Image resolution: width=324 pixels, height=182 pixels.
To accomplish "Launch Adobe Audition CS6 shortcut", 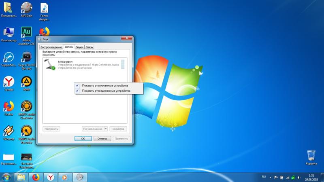I will tap(26, 36).
